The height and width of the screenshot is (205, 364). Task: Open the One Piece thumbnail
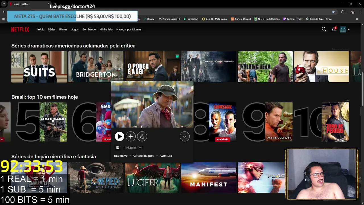pos(96,177)
